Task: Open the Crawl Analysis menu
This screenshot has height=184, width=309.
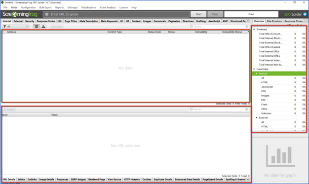Action: tap(108, 7)
